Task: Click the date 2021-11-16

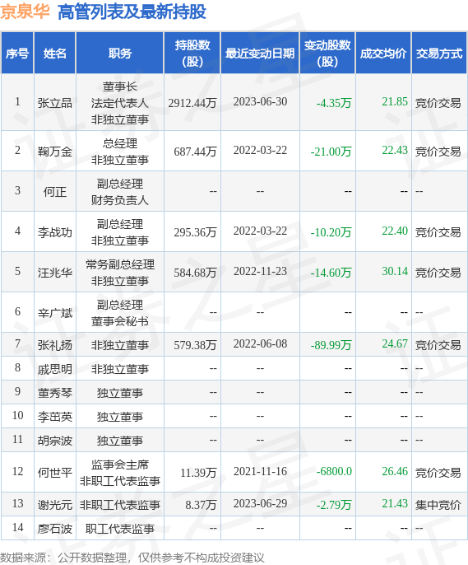Action: tap(260, 471)
